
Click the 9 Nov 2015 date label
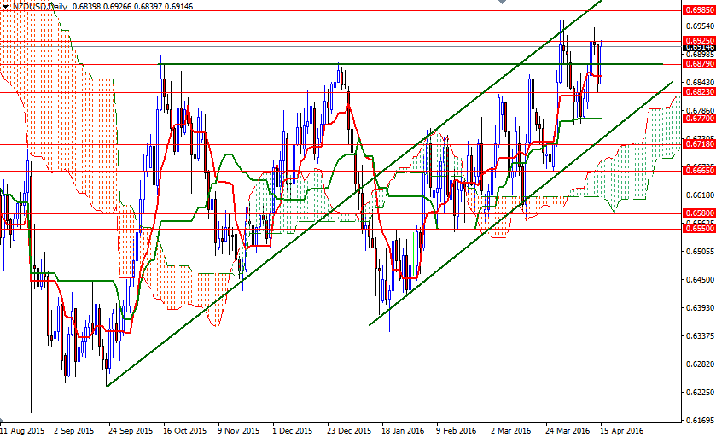click(x=238, y=431)
